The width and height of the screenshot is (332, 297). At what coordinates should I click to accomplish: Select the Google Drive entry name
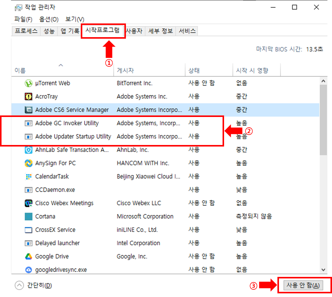(52, 256)
